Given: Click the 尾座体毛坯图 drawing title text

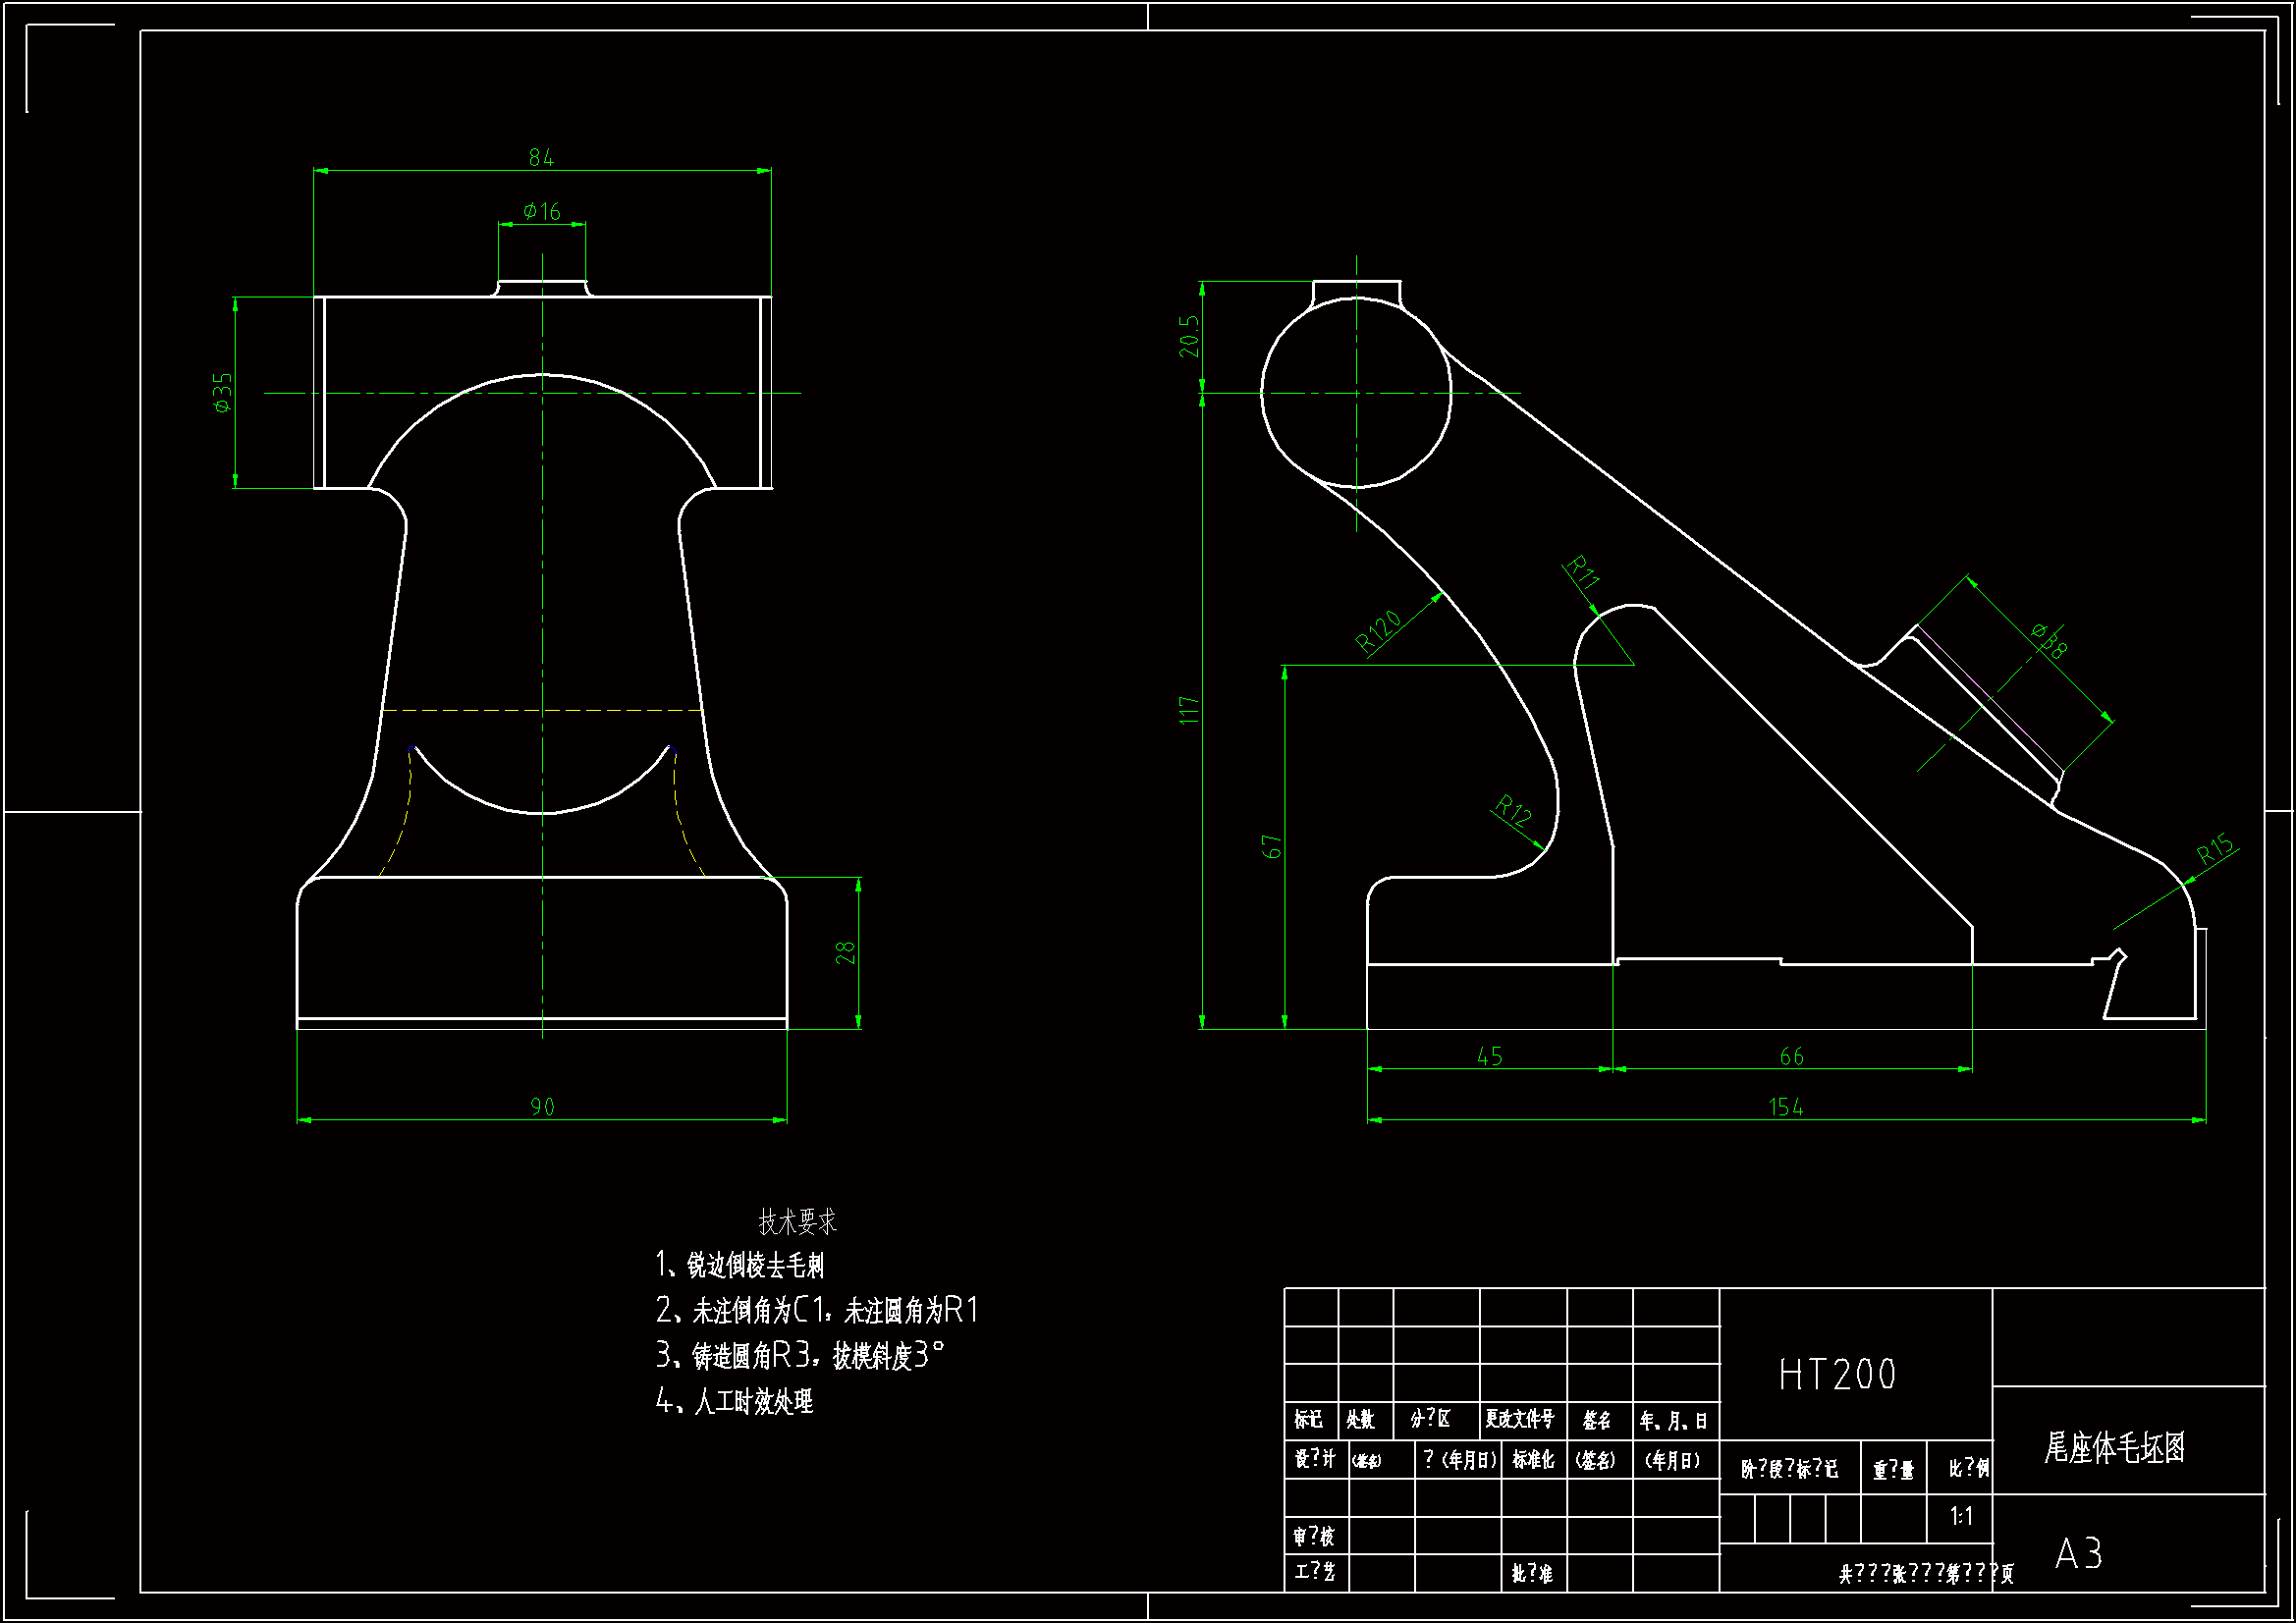Looking at the screenshot, I should pos(2114,1446).
